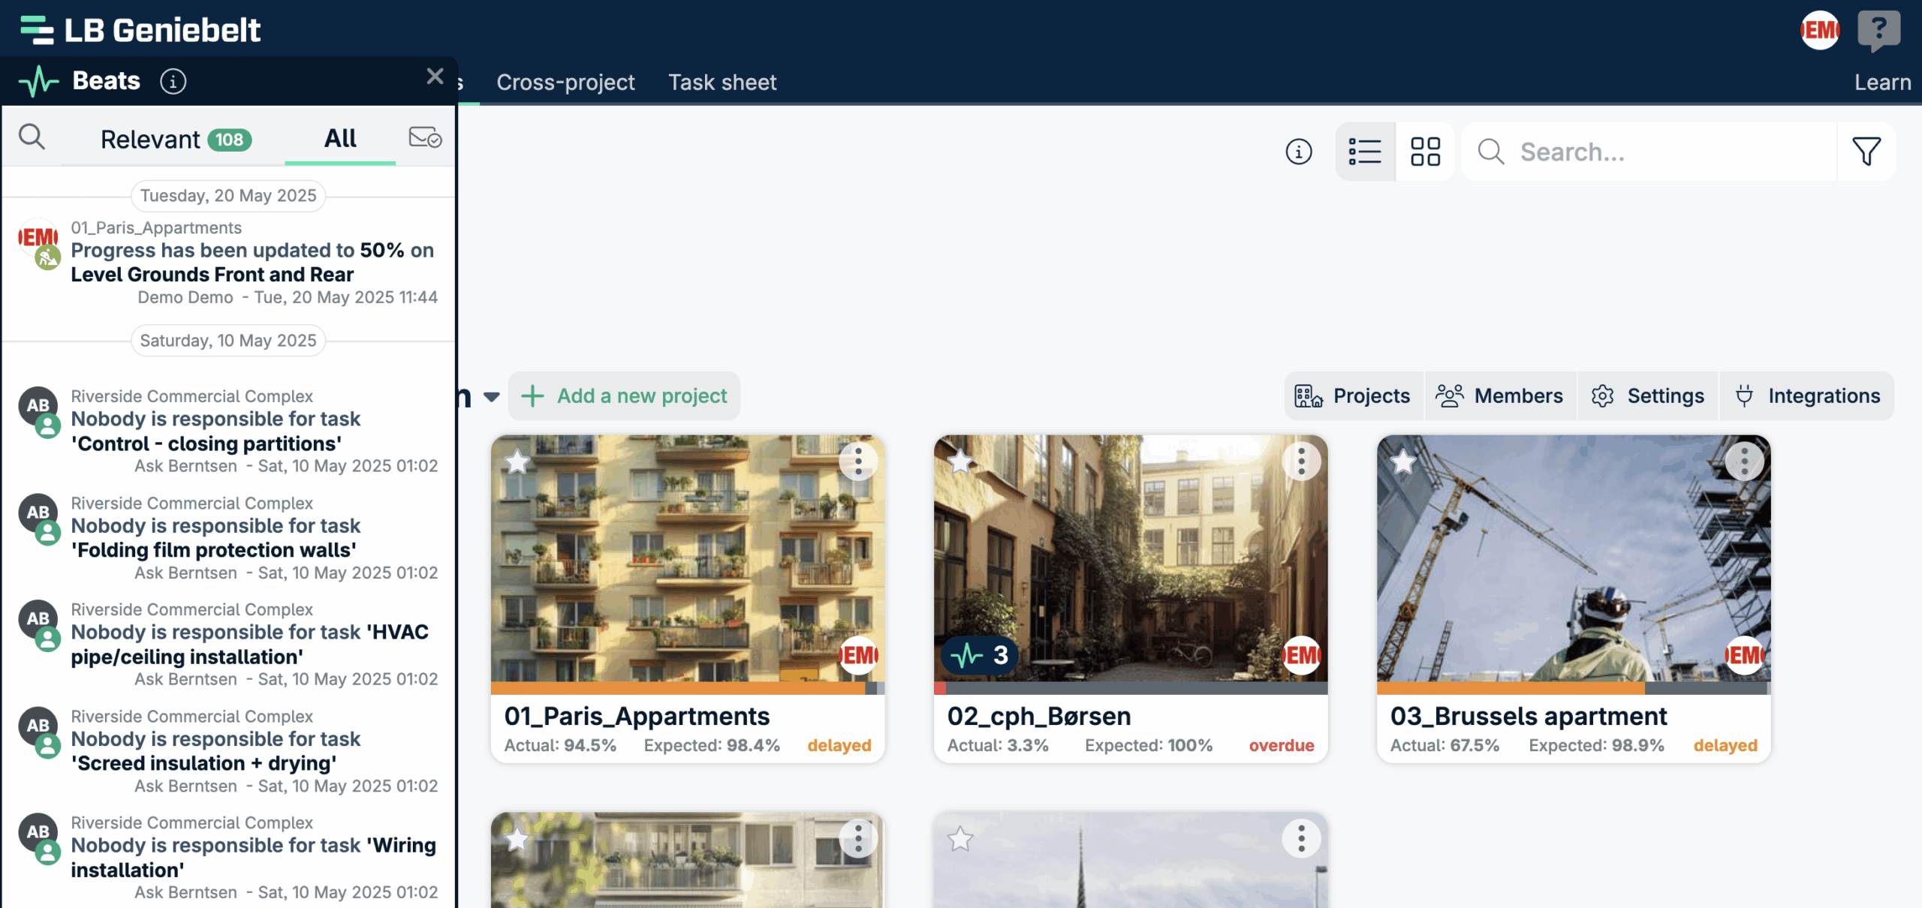Open the 02_cph_Børsen courtyard thumbnail
The height and width of the screenshot is (908, 1922).
[1131, 558]
